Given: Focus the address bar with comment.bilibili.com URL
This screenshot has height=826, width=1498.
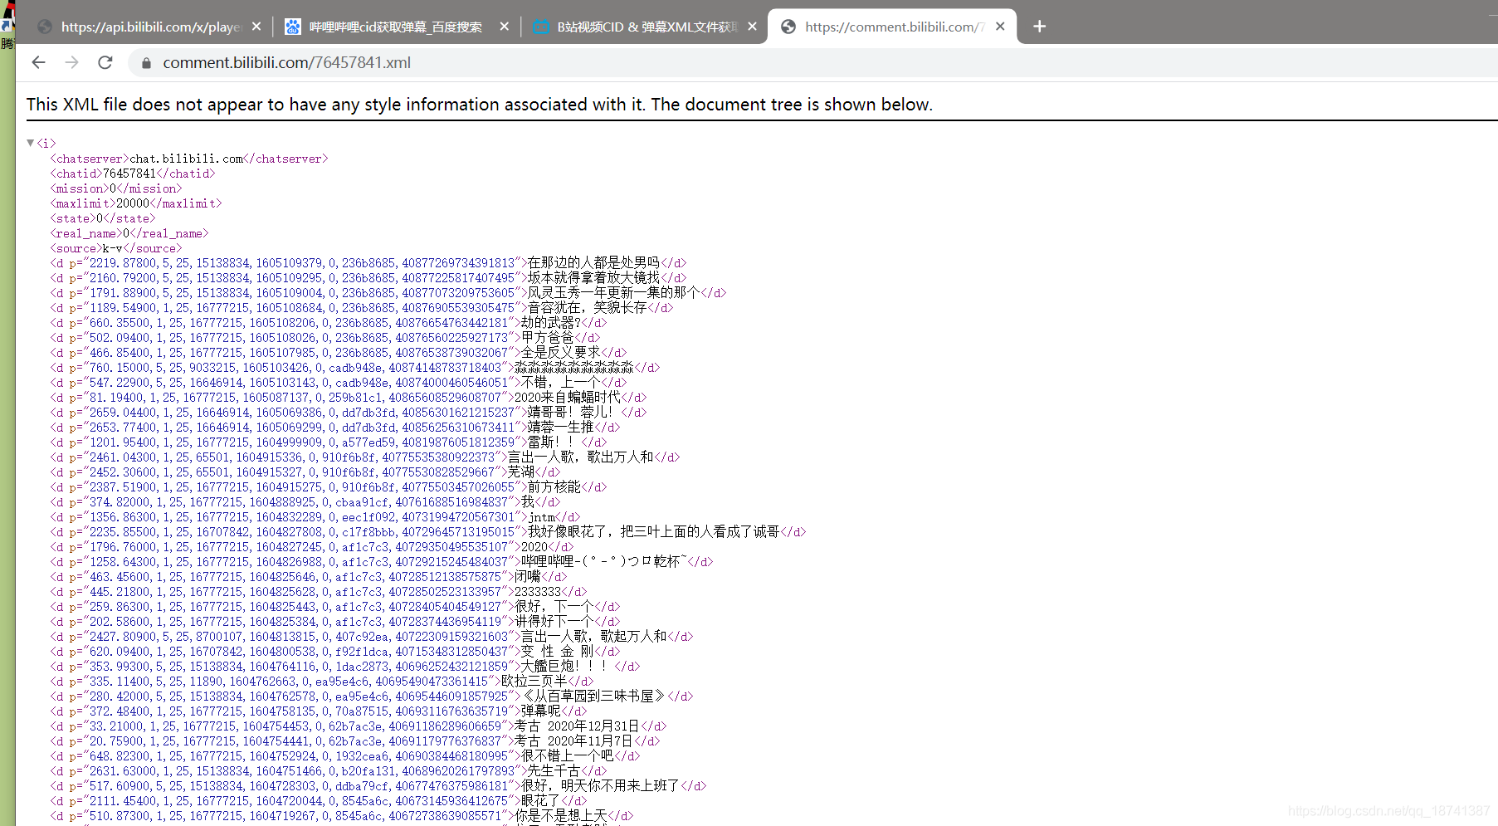Looking at the screenshot, I should pyautogui.click(x=813, y=63).
